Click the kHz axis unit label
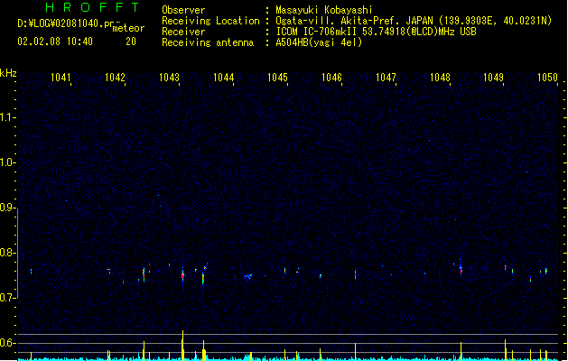The width and height of the screenshot is (568, 361). (x=8, y=73)
